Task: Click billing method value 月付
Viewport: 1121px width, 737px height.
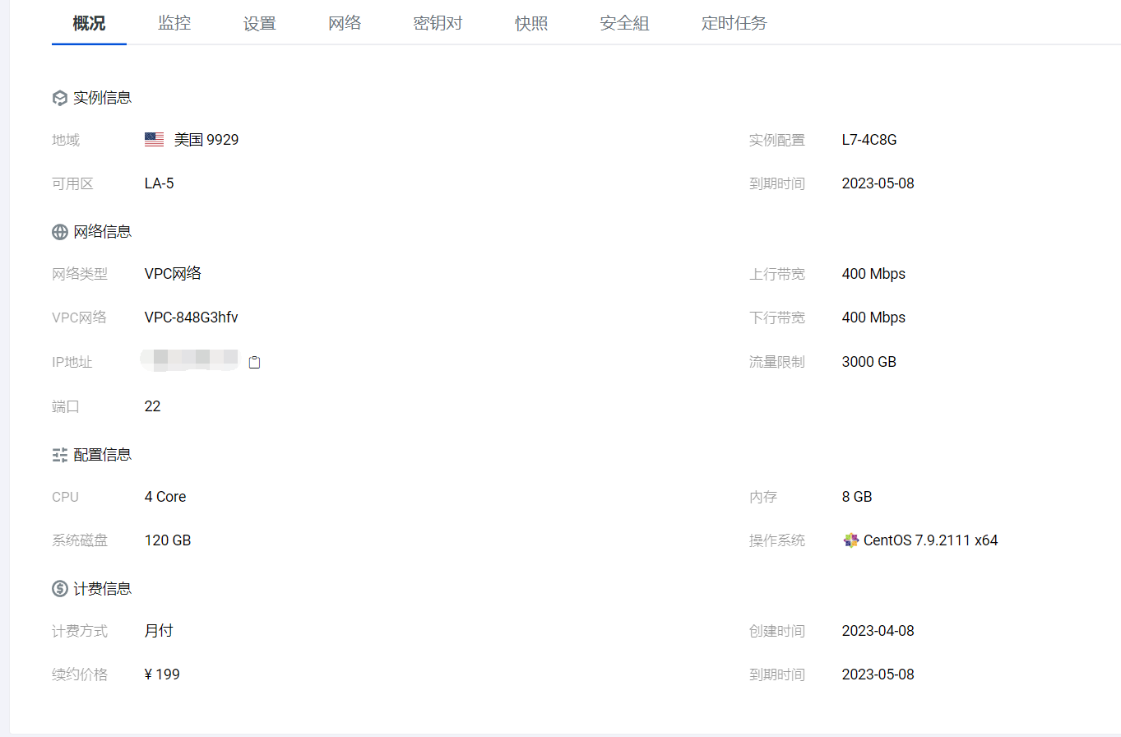Action: point(159,631)
